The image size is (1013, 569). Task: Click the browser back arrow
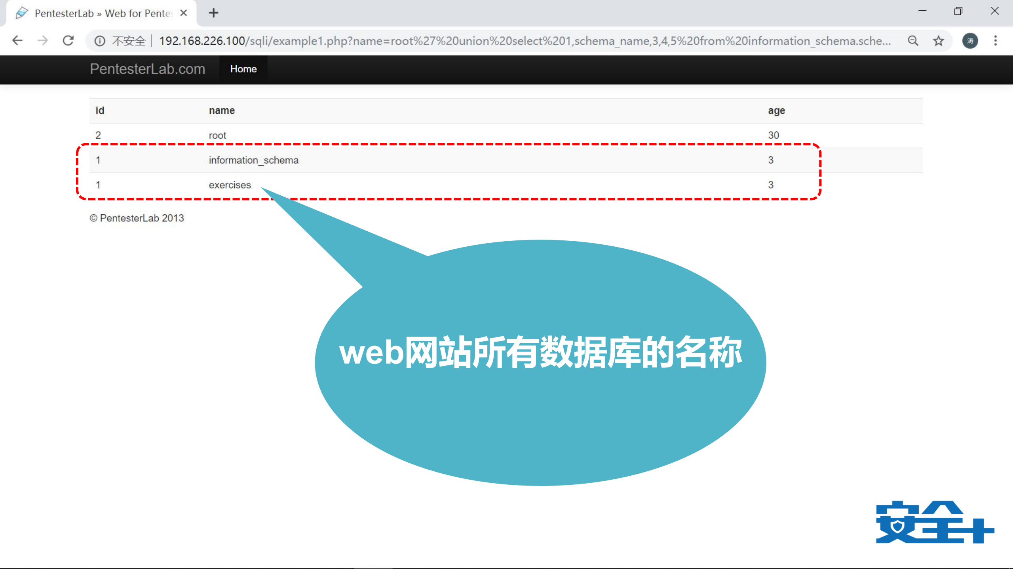(17, 40)
